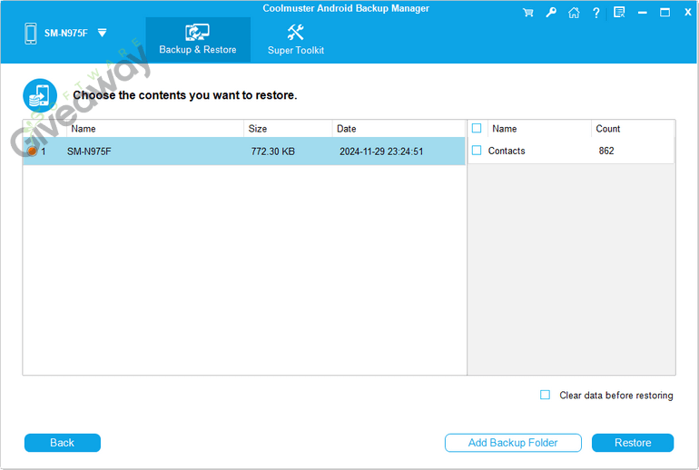Click the restore database icon near heading
The image size is (699, 470).
pos(40,95)
